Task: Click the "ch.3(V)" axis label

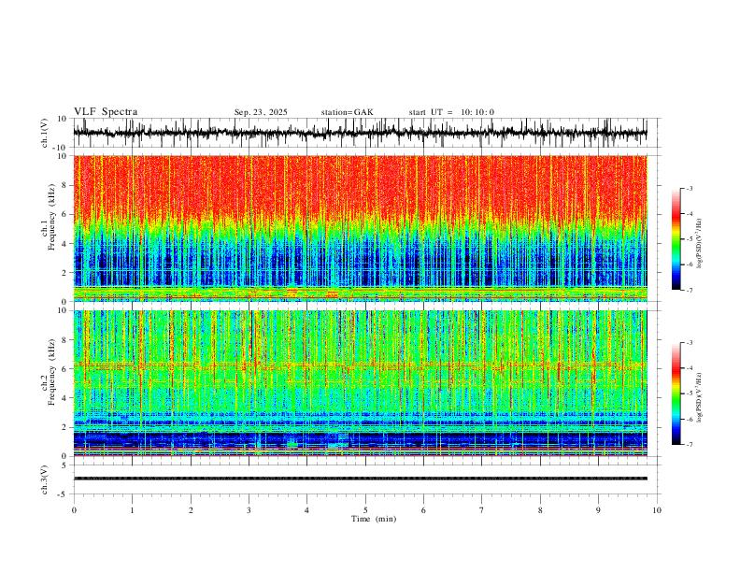Action: click(45, 479)
